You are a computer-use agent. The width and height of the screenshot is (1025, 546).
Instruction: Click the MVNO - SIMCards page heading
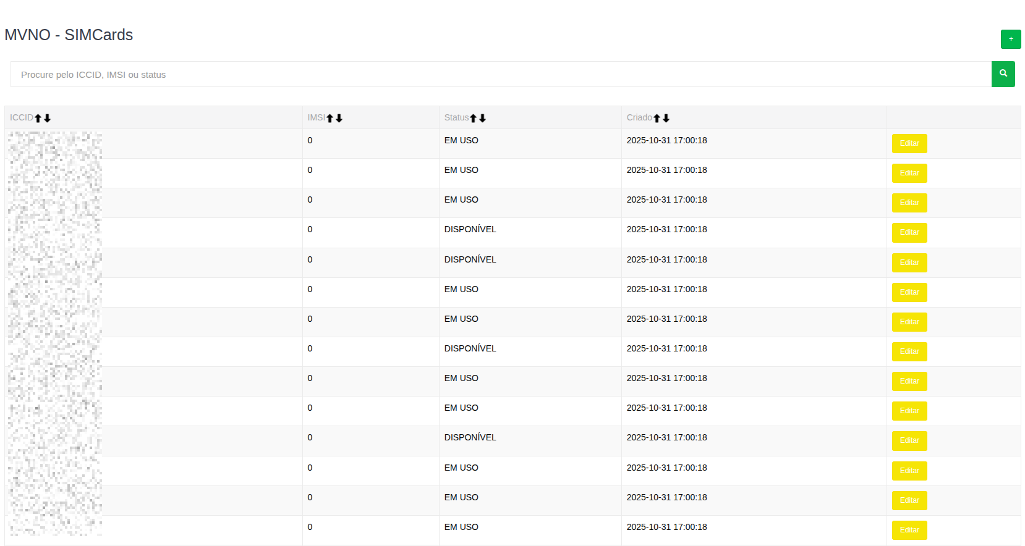69,35
